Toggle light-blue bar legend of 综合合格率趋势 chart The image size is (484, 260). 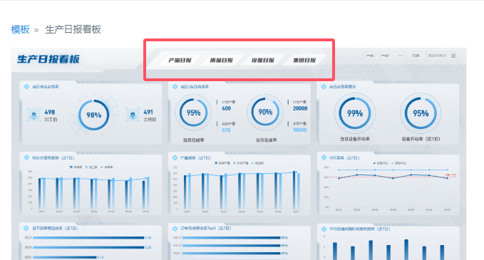coord(91,167)
